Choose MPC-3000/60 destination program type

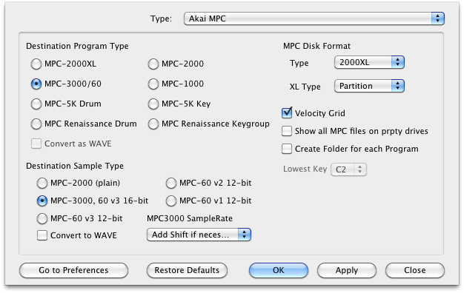(36, 84)
